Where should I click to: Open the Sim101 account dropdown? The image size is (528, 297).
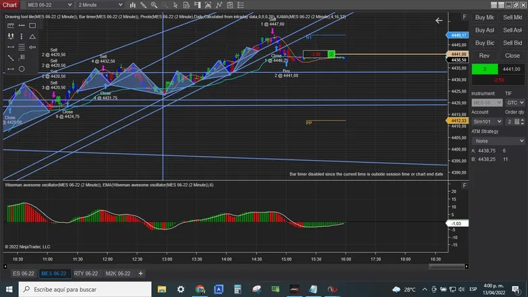(487, 122)
